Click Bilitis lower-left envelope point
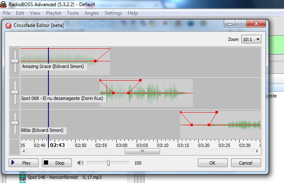The height and width of the screenshot is (183, 284). click(x=192, y=125)
